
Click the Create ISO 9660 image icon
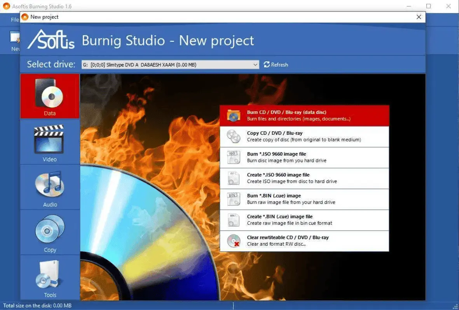(x=234, y=178)
